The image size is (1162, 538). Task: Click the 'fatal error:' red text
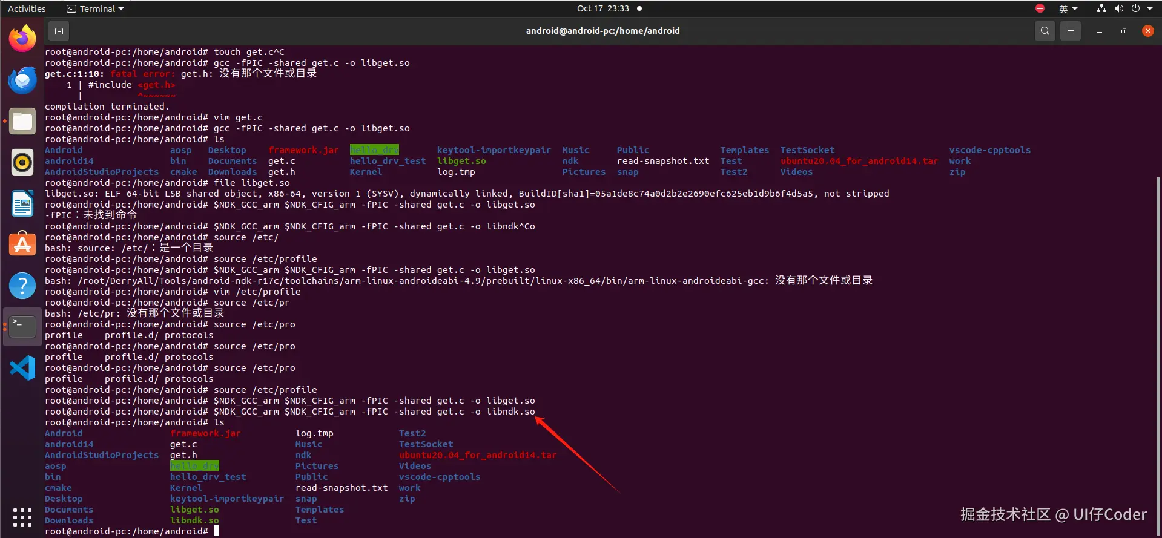[x=143, y=74]
